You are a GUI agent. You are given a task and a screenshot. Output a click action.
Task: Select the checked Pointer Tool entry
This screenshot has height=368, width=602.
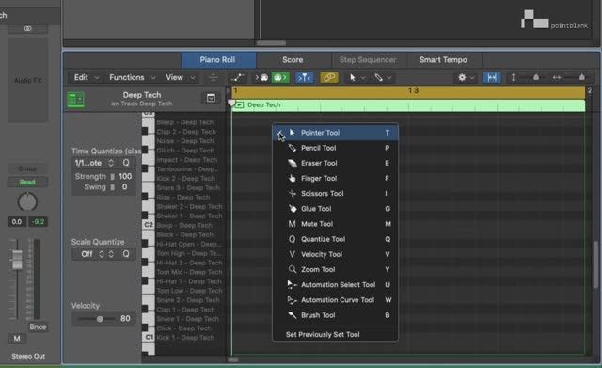[x=335, y=133]
